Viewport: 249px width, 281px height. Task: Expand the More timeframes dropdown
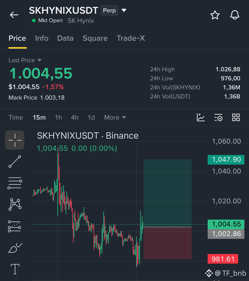(115, 118)
